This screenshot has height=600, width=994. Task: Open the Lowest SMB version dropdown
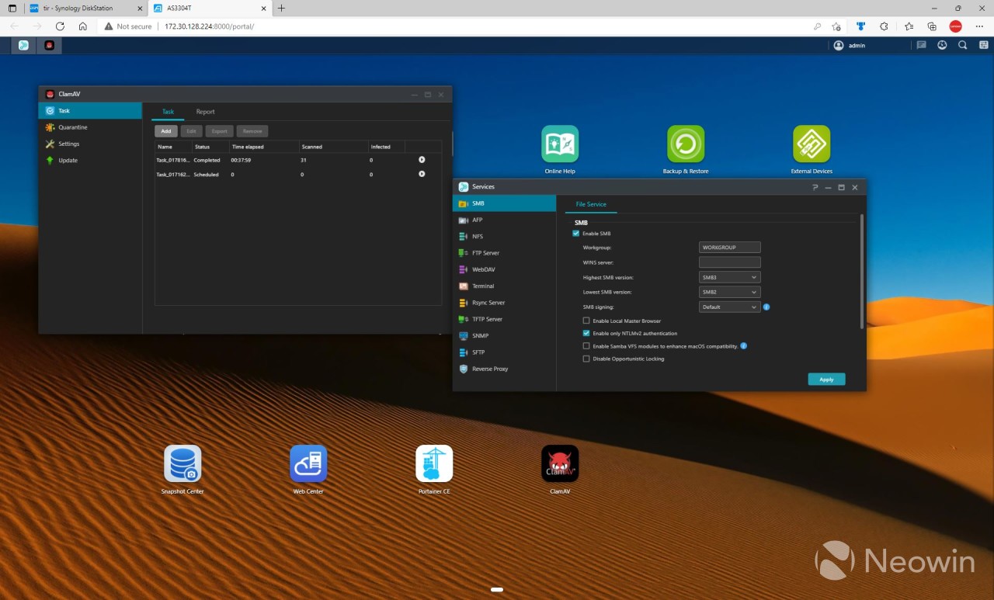729,292
